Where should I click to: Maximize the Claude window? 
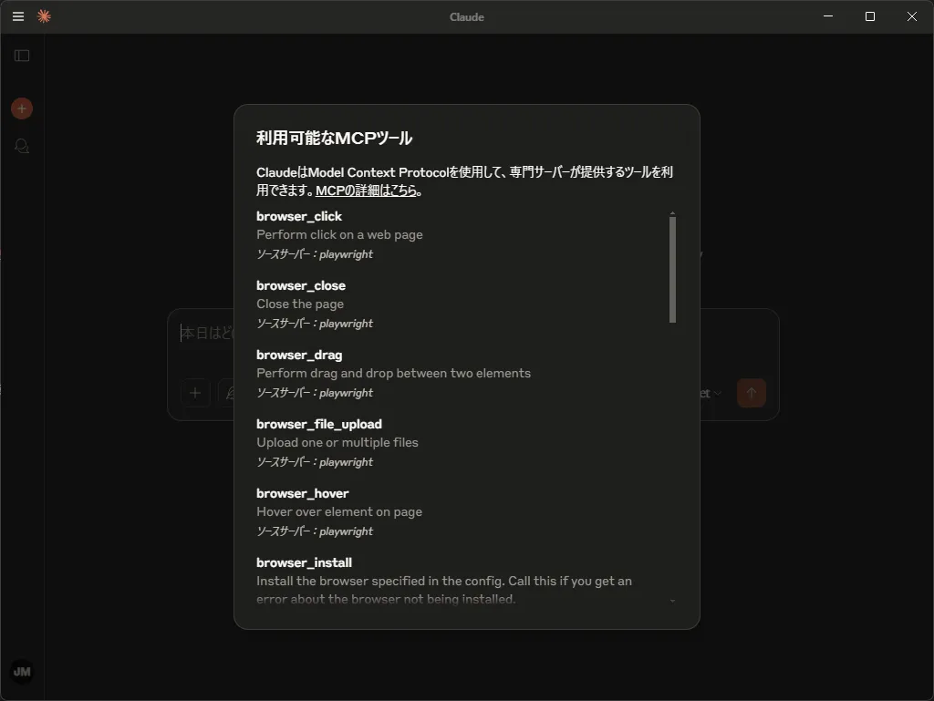pyautogui.click(x=869, y=16)
